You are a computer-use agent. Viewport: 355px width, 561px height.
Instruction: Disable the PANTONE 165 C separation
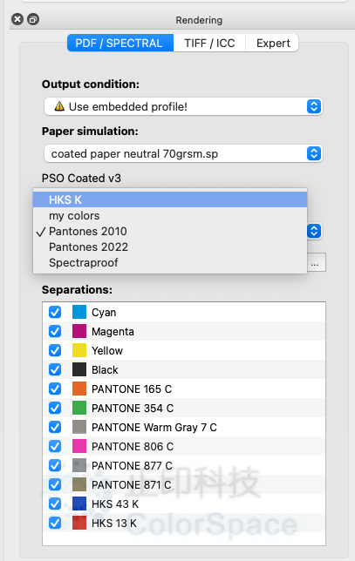55,389
